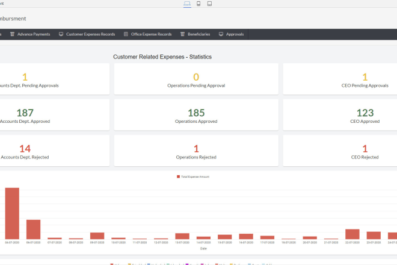Toggle the Total Expense Amount legend label

pyautogui.click(x=195, y=176)
